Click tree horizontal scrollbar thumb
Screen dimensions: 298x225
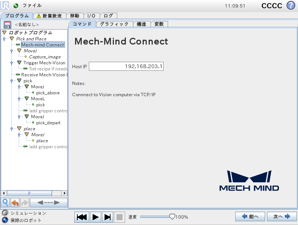pos(29,193)
